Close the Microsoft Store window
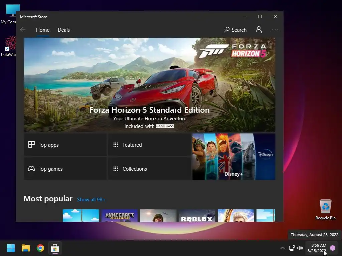 276,16
